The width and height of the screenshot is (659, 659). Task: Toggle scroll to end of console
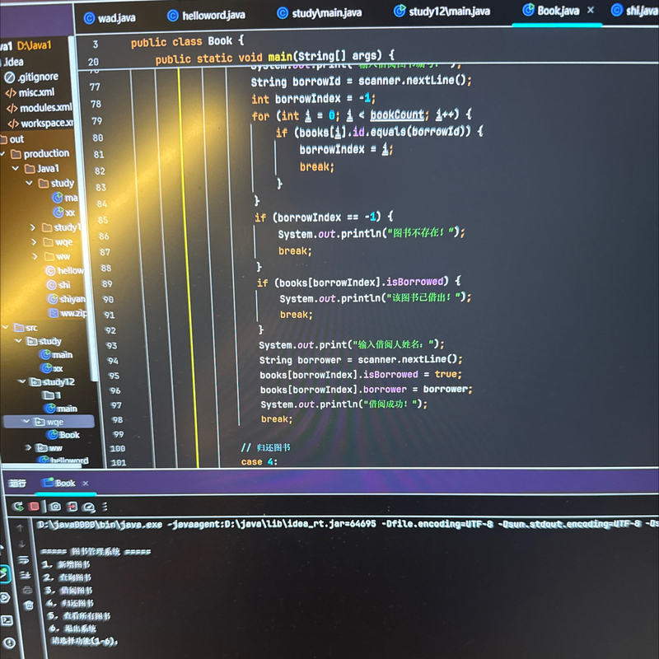(x=25, y=574)
